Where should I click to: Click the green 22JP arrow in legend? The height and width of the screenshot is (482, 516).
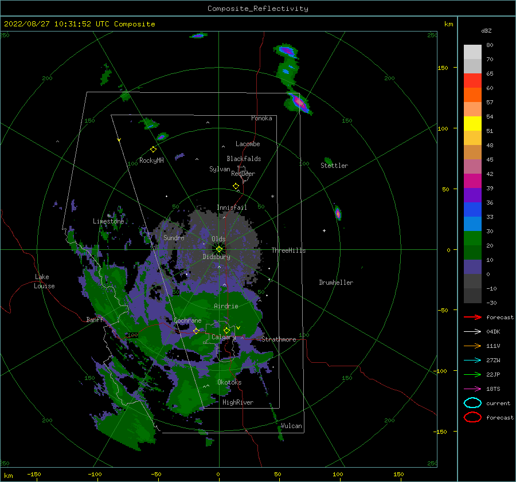(x=472, y=374)
